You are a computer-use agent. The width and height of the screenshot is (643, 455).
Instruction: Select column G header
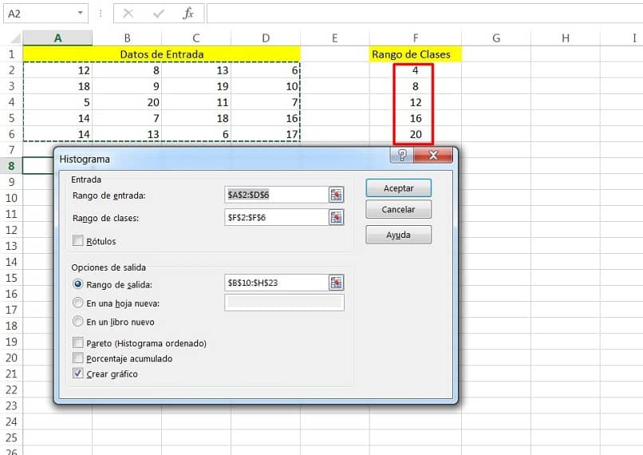coord(496,38)
